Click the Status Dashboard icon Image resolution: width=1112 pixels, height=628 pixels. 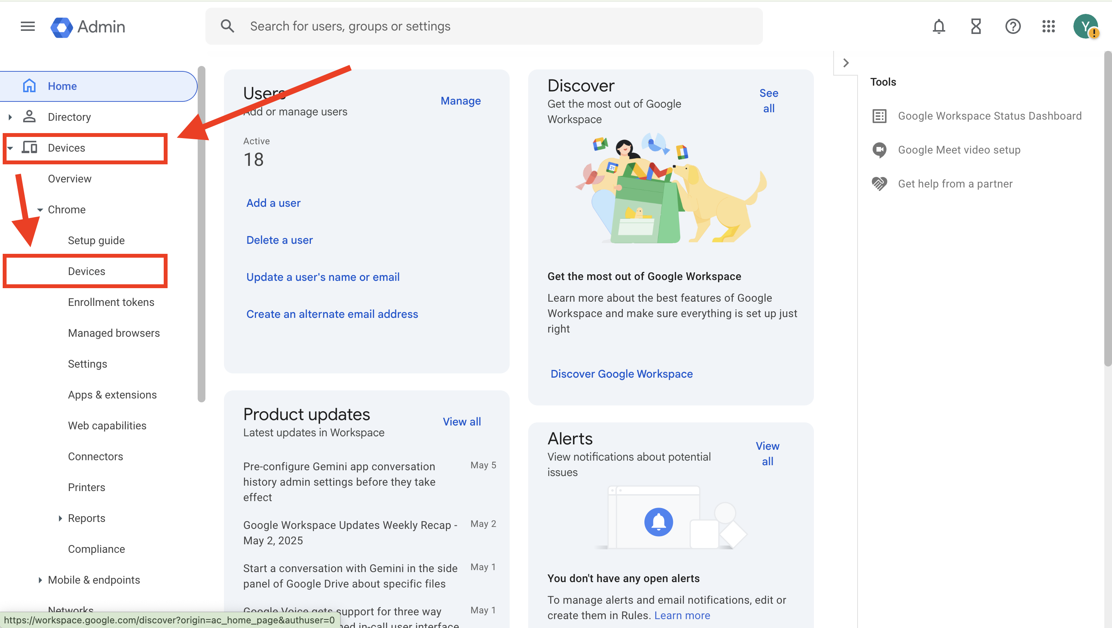(x=879, y=116)
